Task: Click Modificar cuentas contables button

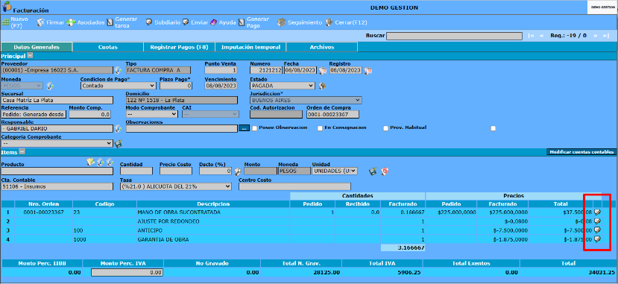Action: (x=581, y=151)
